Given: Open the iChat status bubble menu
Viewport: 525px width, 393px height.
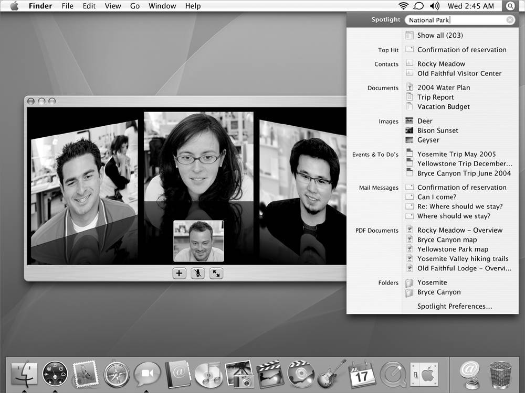Looking at the screenshot, I should click(418, 6).
